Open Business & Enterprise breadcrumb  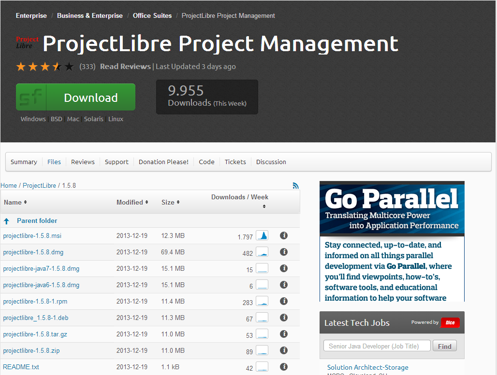[x=90, y=16]
